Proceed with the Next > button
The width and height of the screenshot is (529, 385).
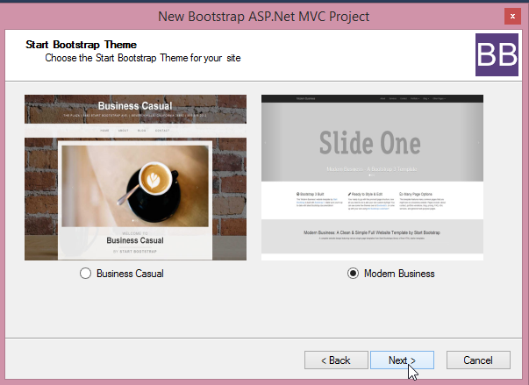pos(402,360)
